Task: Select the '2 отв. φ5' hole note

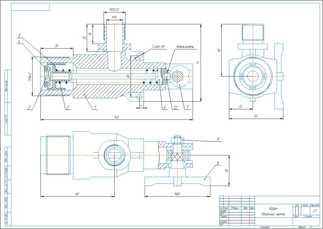Action: pos(158,47)
